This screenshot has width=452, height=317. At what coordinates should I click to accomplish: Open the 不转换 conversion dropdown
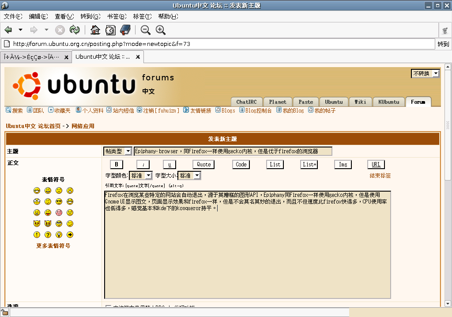click(425, 74)
